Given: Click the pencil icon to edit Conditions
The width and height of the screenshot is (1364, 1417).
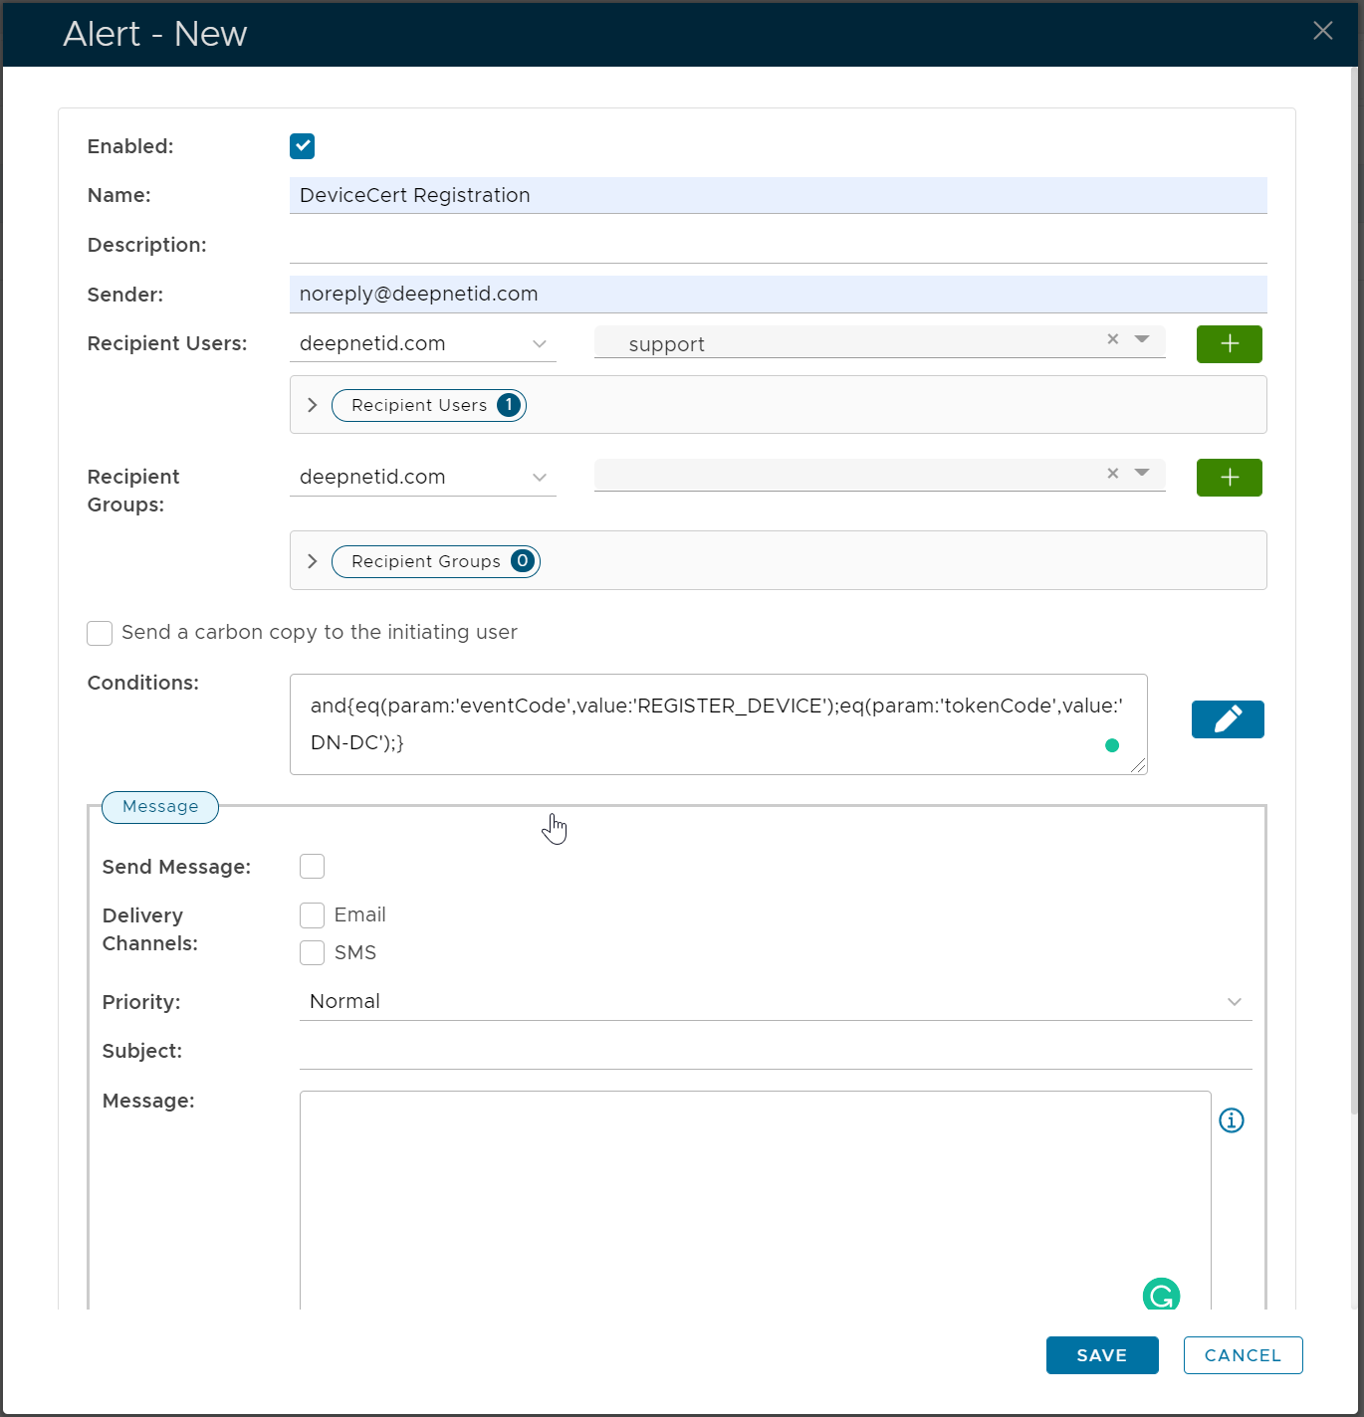Looking at the screenshot, I should (x=1227, y=719).
